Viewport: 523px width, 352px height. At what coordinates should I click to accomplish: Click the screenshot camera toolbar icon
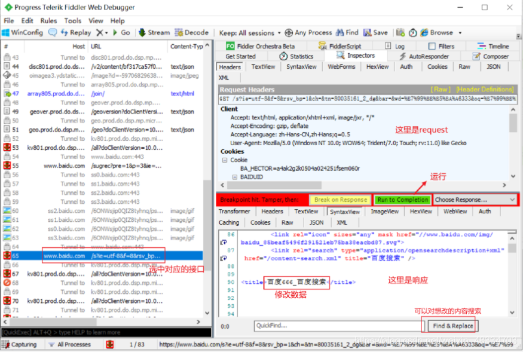[x=400, y=32]
